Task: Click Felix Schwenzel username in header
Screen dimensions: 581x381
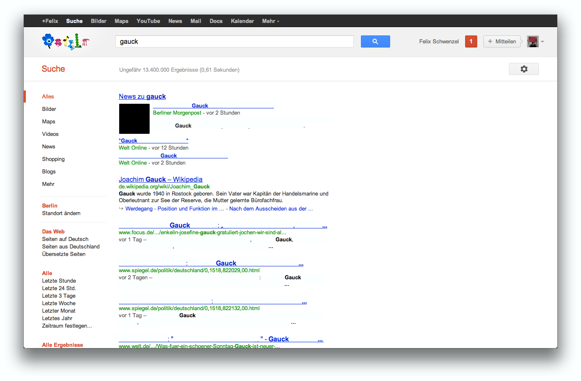Action: point(439,41)
